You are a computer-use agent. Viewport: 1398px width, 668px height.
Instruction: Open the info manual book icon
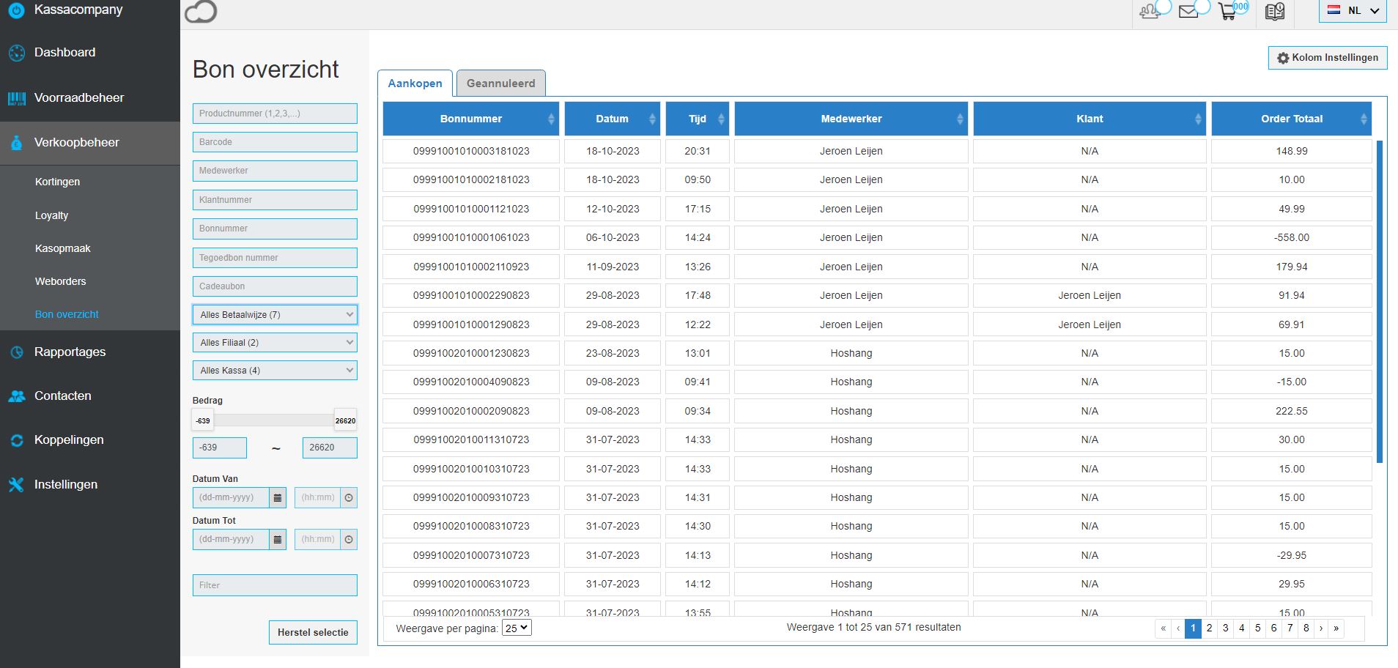point(1275,12)
